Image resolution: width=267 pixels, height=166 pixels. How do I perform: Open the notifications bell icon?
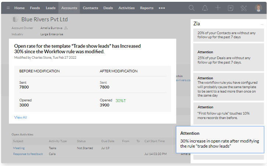pyautogui.click(x=205, y=8)
